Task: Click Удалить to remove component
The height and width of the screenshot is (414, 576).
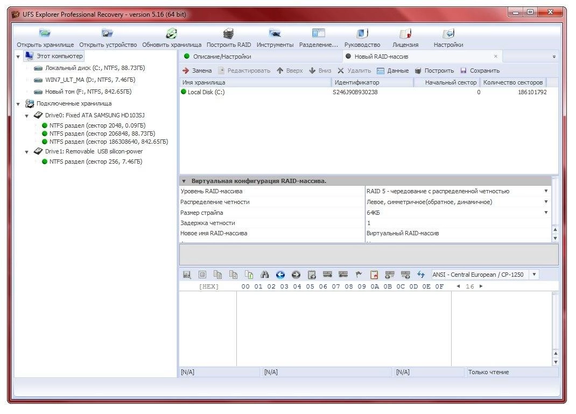Action: coord(354,71)
